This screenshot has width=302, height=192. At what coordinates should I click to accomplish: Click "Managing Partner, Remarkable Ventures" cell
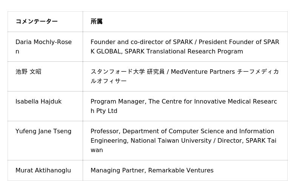point(152,171)
